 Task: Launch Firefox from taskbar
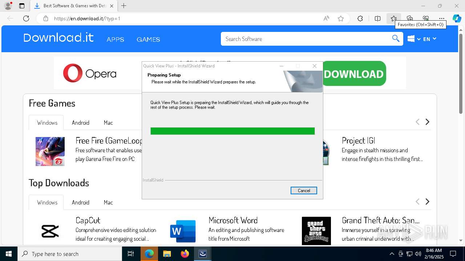185,254
